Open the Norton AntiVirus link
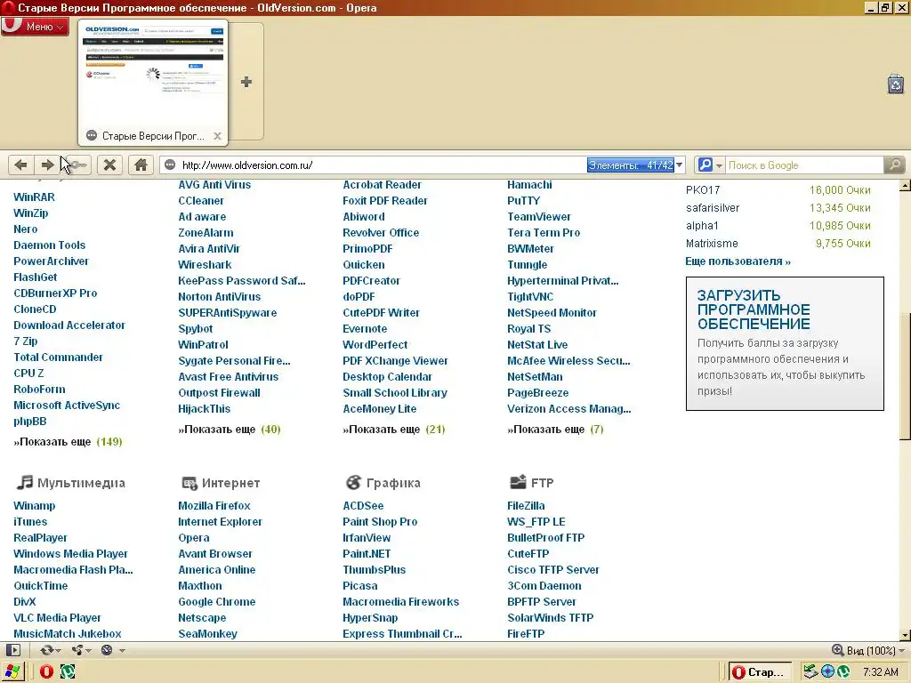911x683 pixels. tap(220, 297)
